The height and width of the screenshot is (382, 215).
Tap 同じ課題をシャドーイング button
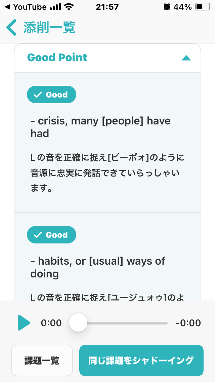141,360
